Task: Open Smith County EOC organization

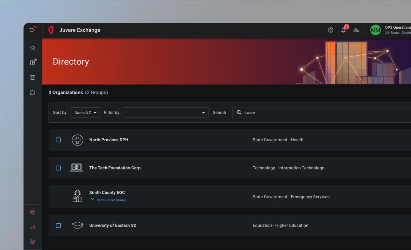Action: click(x=107, y=192)
